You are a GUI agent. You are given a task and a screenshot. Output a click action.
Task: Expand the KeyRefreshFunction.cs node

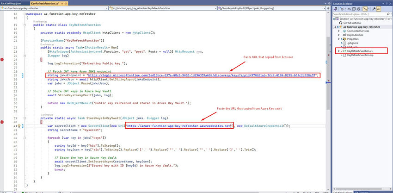339,51
